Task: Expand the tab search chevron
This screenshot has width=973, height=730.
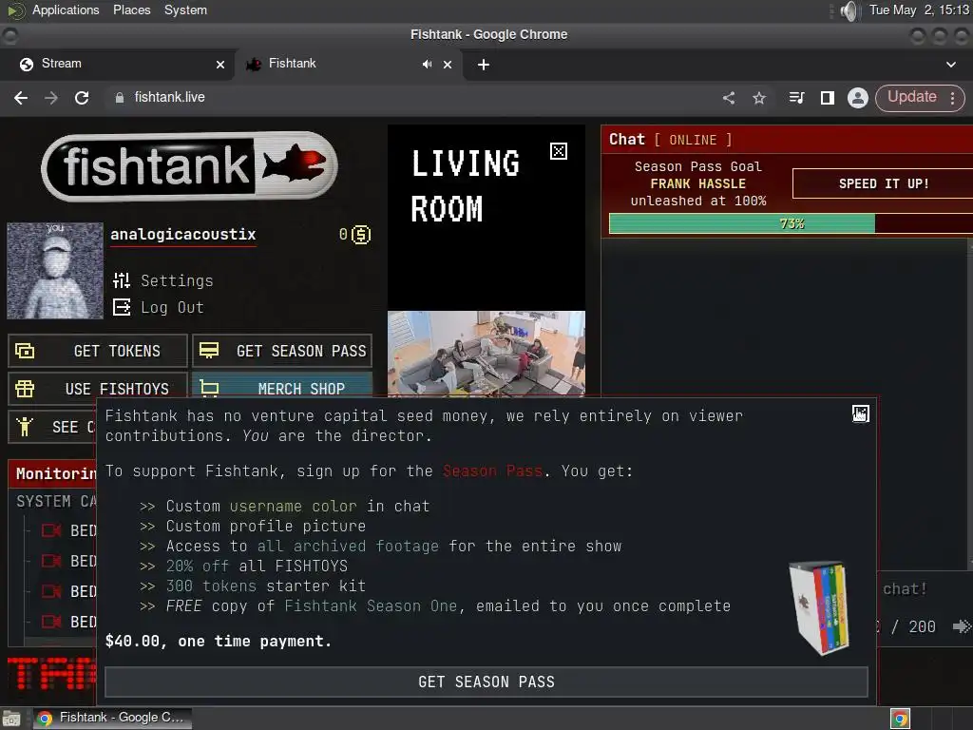Action: click(950, 65)
